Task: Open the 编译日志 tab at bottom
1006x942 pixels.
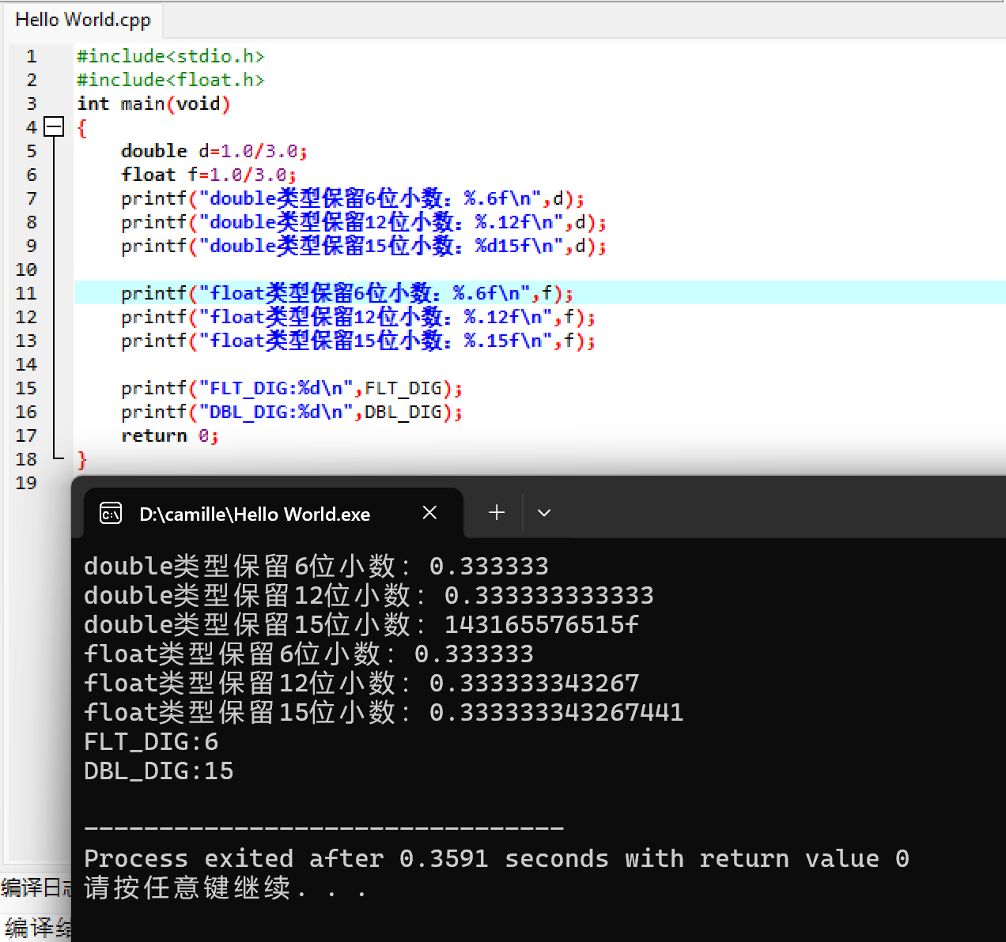Action: [x=36, y=887]
